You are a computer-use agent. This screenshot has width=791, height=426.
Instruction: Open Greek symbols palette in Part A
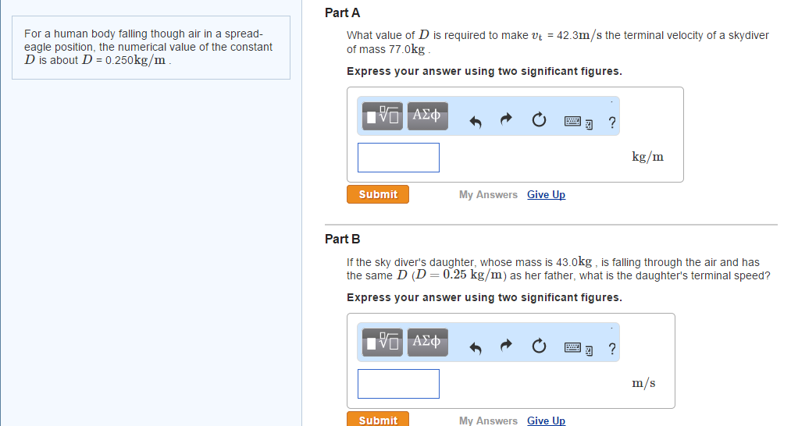(x=426, y=115)
